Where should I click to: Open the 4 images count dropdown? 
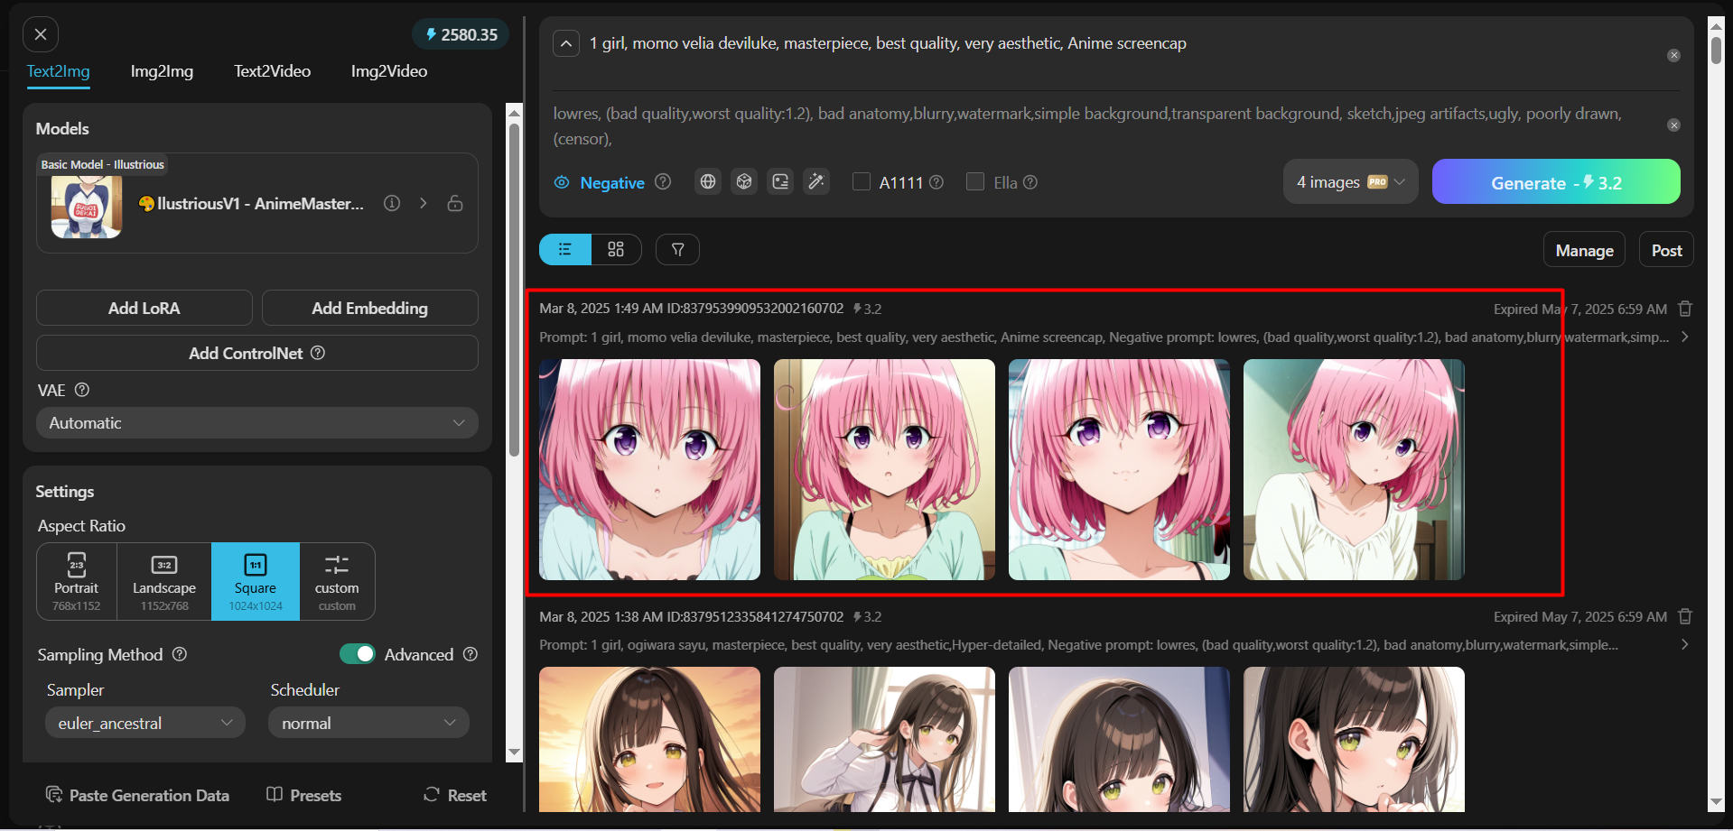pos(1351,181)
